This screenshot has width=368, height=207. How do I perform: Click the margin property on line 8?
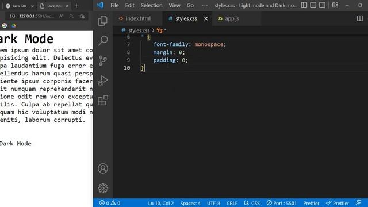click(x=163, y=52)
